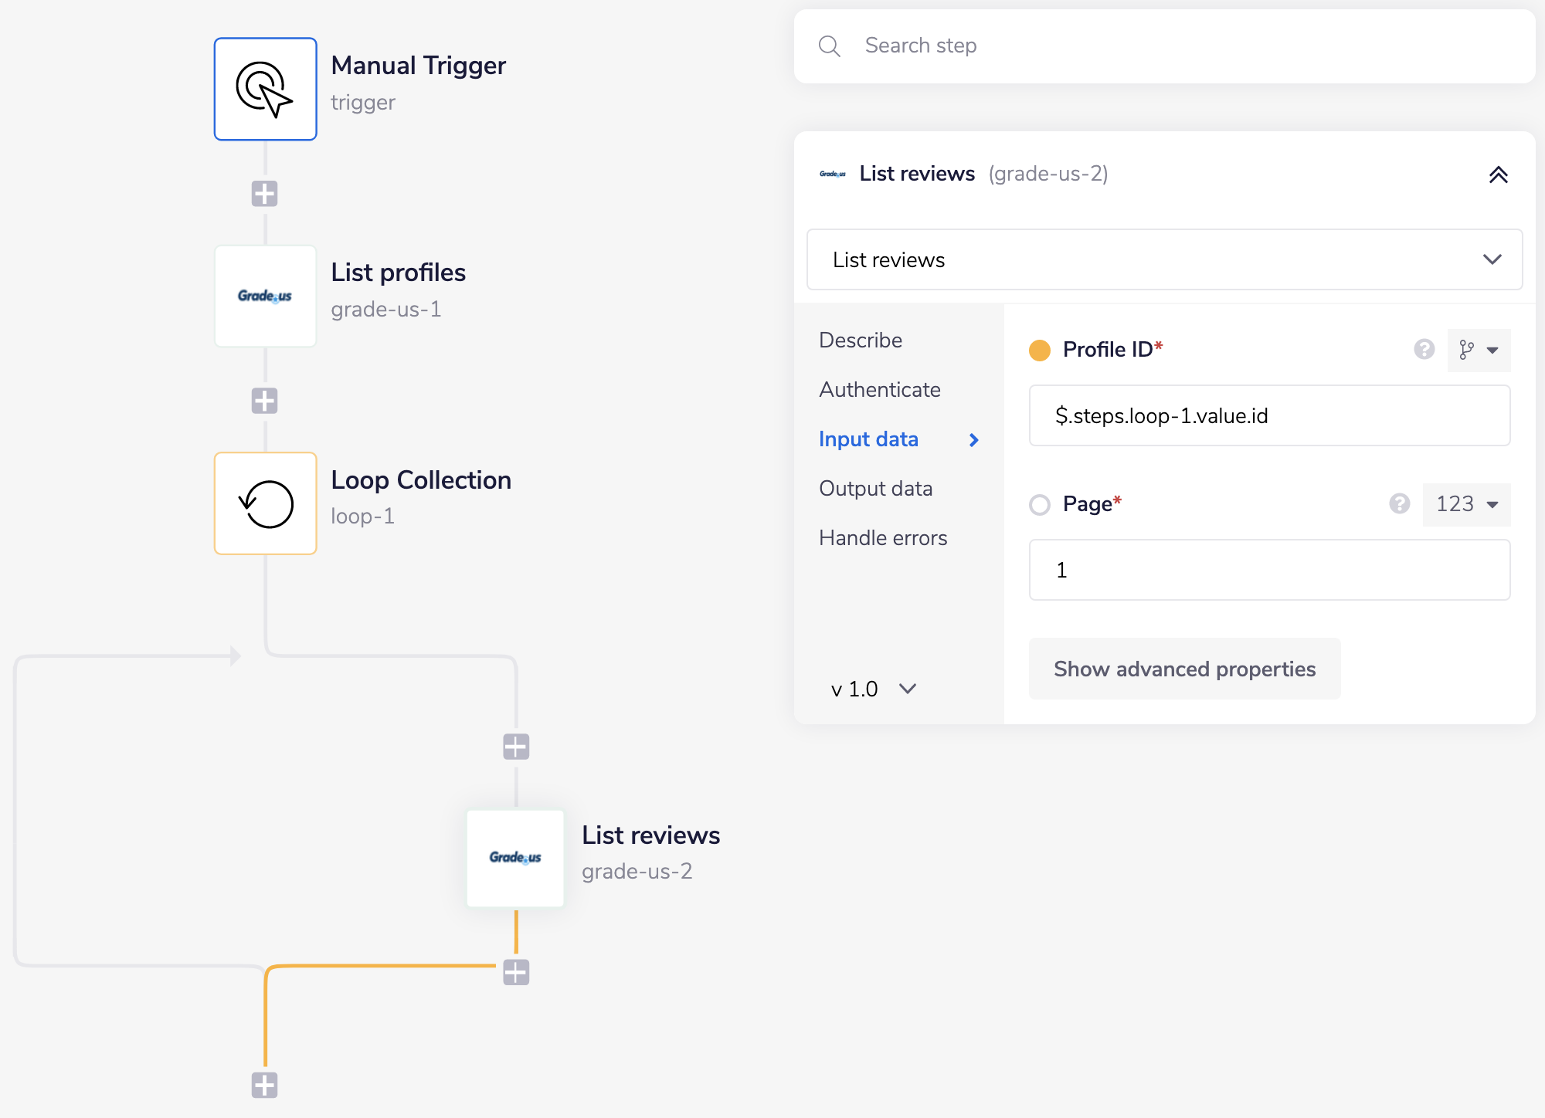Open the List reviews operation dropdown
Image resolution: width=1545 pixels, height=1118 pixels.
coord(1164,260)
